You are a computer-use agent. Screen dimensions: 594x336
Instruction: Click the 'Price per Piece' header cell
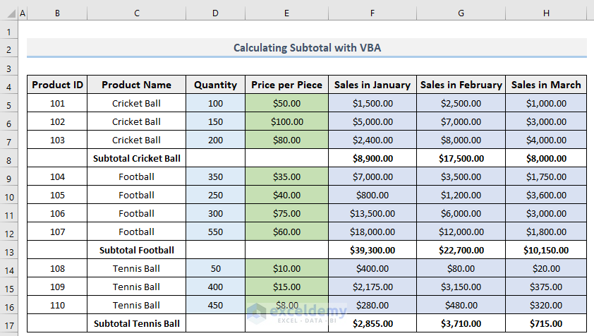click(x=286, y=85)
